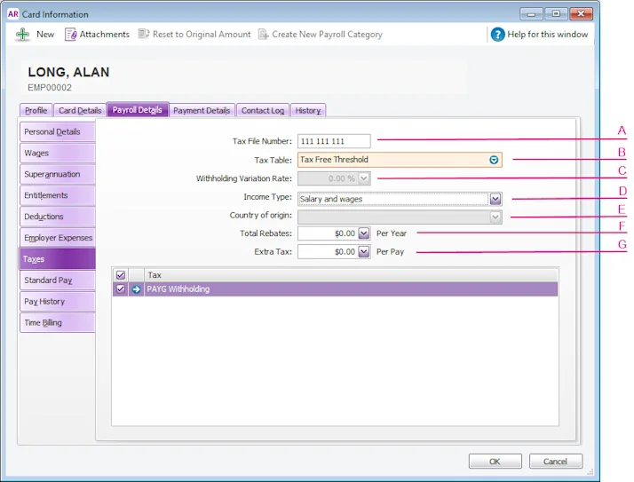The height and width of the screenshot is (482, 634).
Task: Expand the Income Type dropdown
Action: (495, 199)
